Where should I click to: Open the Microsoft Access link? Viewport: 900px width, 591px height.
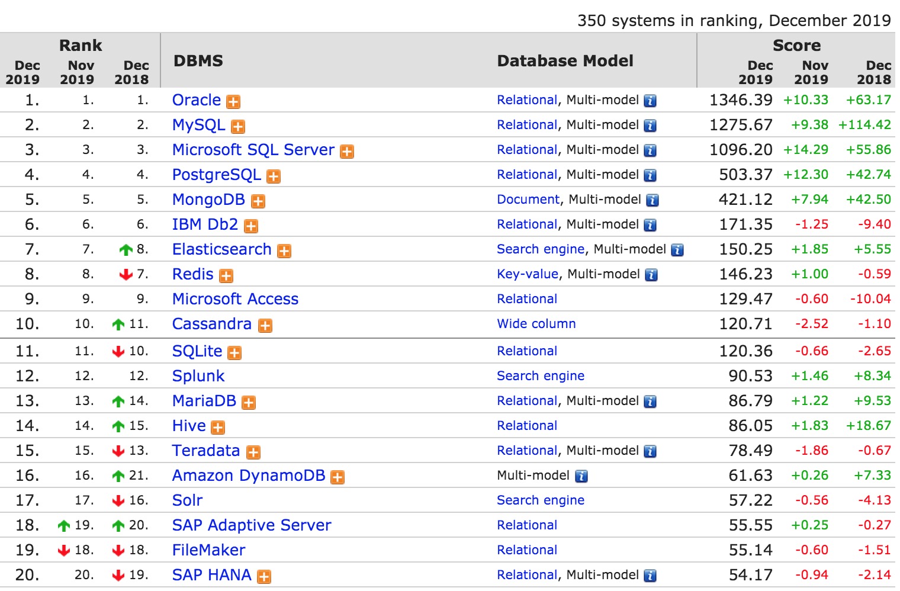235,299
